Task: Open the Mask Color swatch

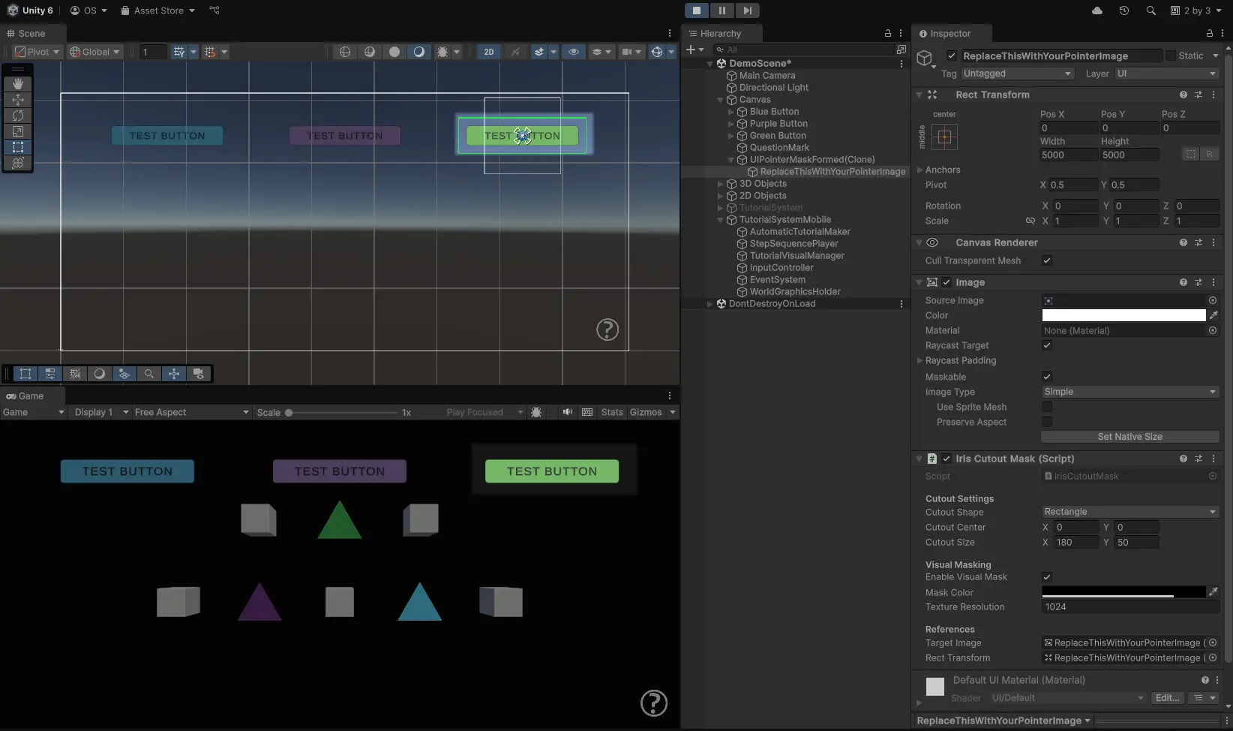Action: [x=1123, y=592]
